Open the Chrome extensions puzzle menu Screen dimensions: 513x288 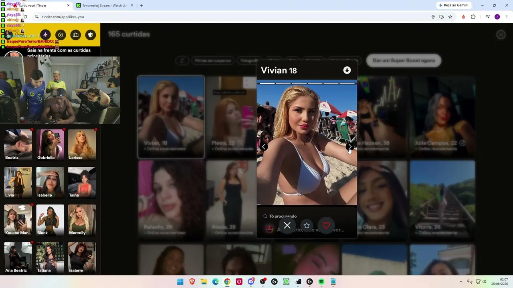click(x=473, y=17)
